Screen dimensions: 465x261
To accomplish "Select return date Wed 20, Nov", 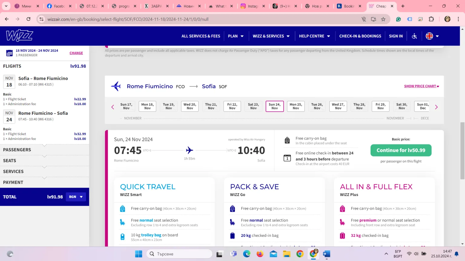I will point(190,106).
